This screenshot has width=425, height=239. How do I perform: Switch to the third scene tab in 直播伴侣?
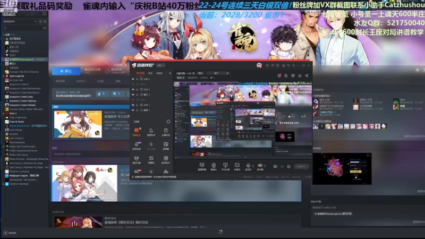click(x=159, y=73)
